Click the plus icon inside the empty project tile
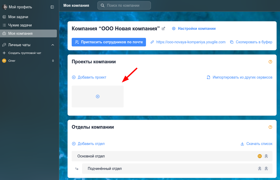The height and width of the screenshot is (180, 280). coord(97,96)
